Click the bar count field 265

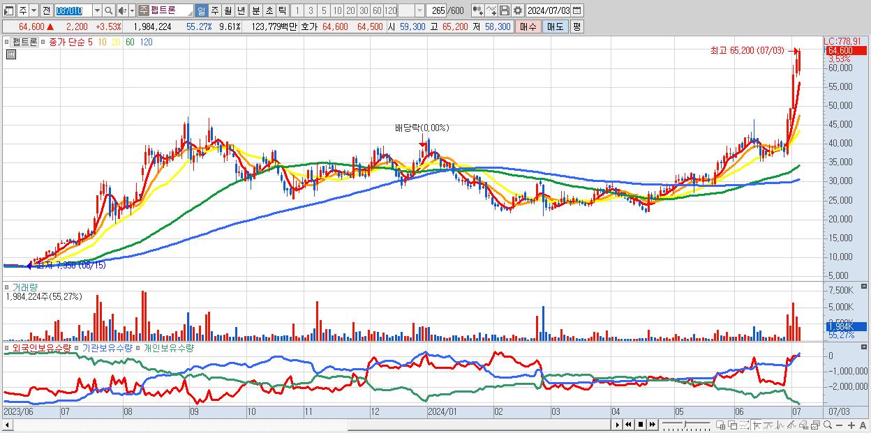tap(436, 10)
